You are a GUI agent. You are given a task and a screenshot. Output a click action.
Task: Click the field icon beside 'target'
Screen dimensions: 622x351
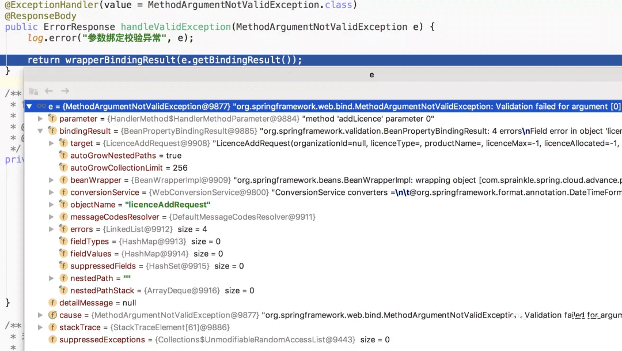63,143
